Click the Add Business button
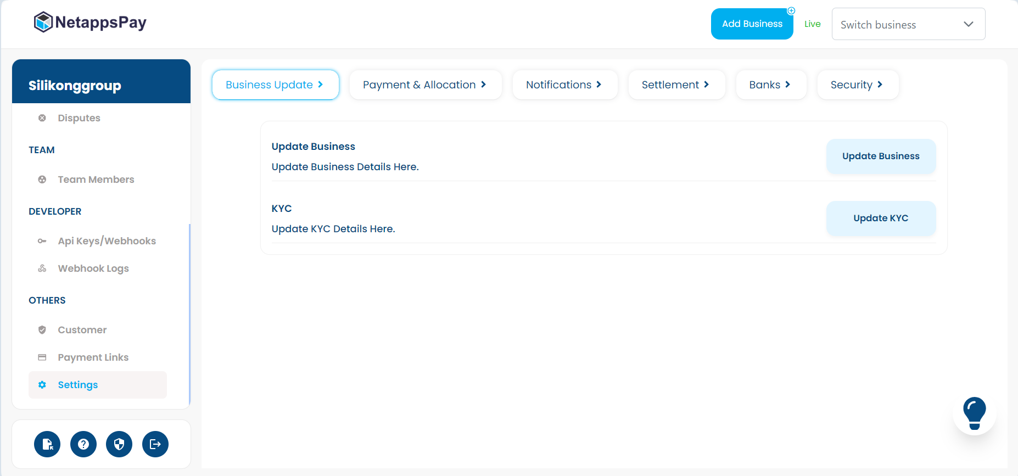 (752, 24)
